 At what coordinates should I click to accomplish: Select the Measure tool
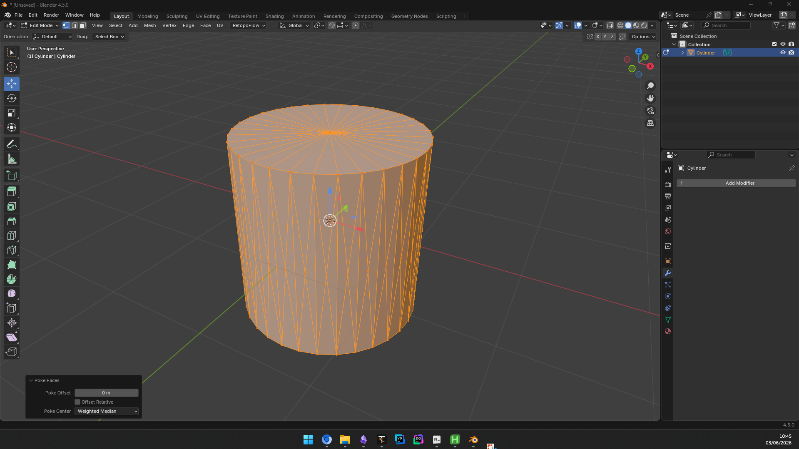point(12,159)
